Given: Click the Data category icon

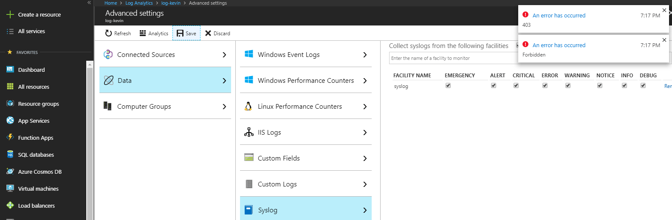Looking at the screenshot, I should point(108,80).
